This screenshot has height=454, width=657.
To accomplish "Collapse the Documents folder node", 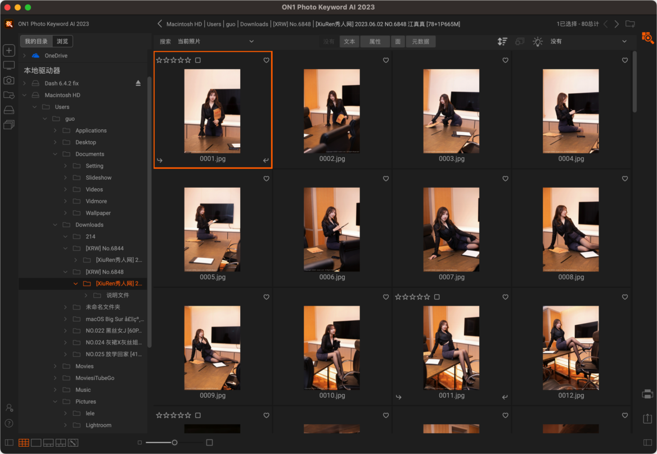I will coord(55,155).
